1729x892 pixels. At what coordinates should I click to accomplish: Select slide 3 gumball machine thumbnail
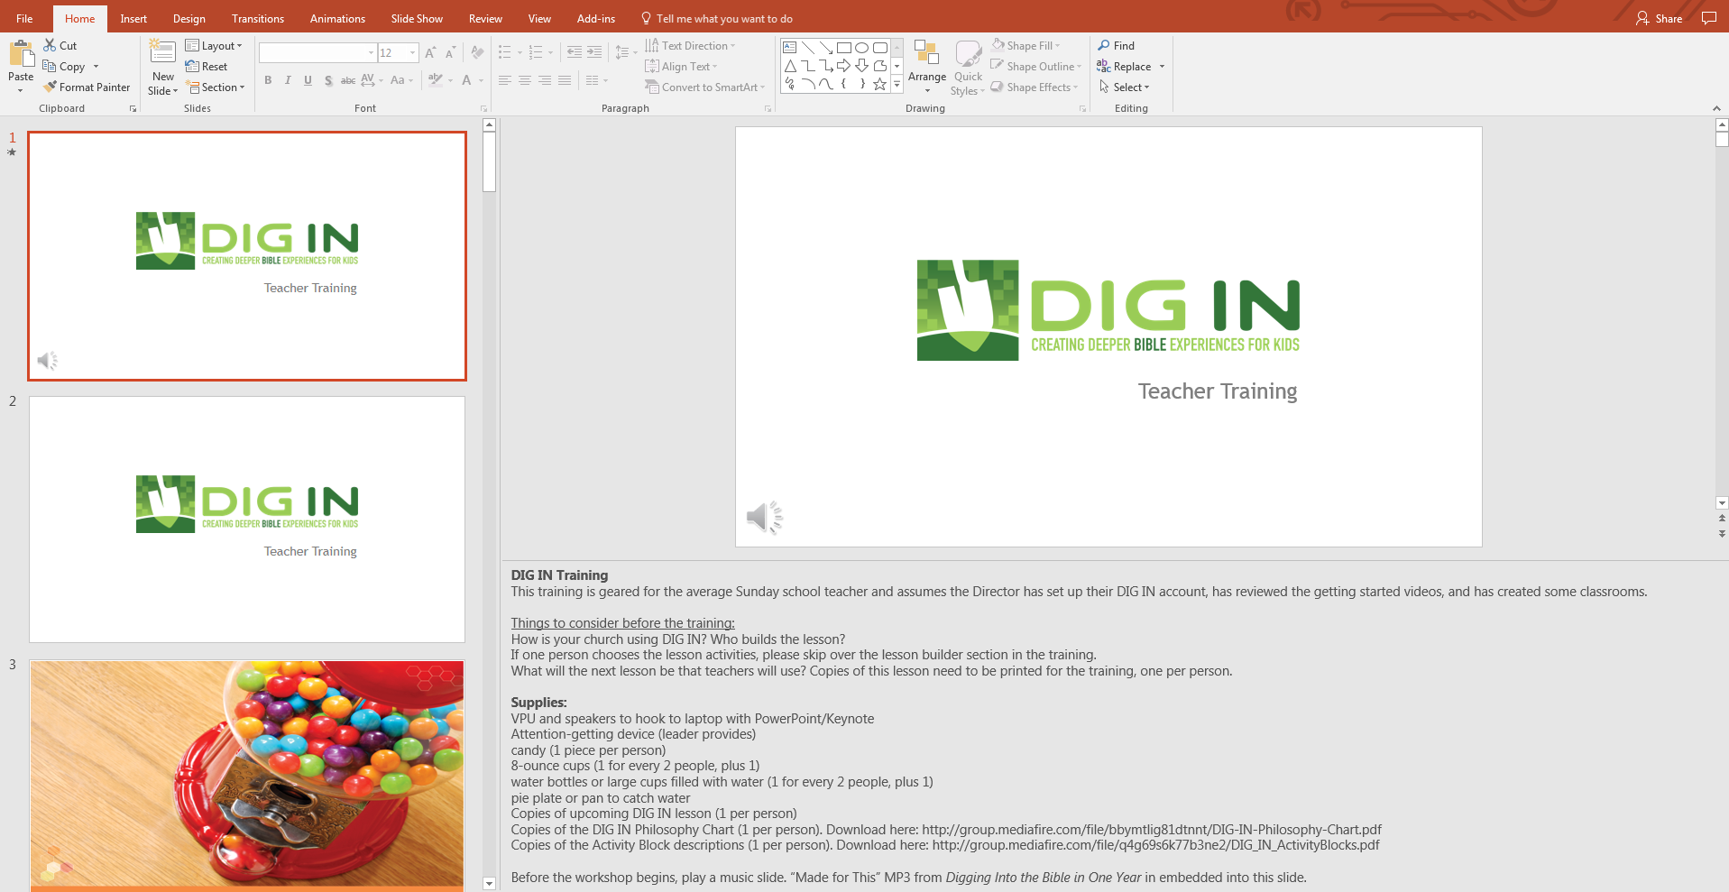coord(247,774)
